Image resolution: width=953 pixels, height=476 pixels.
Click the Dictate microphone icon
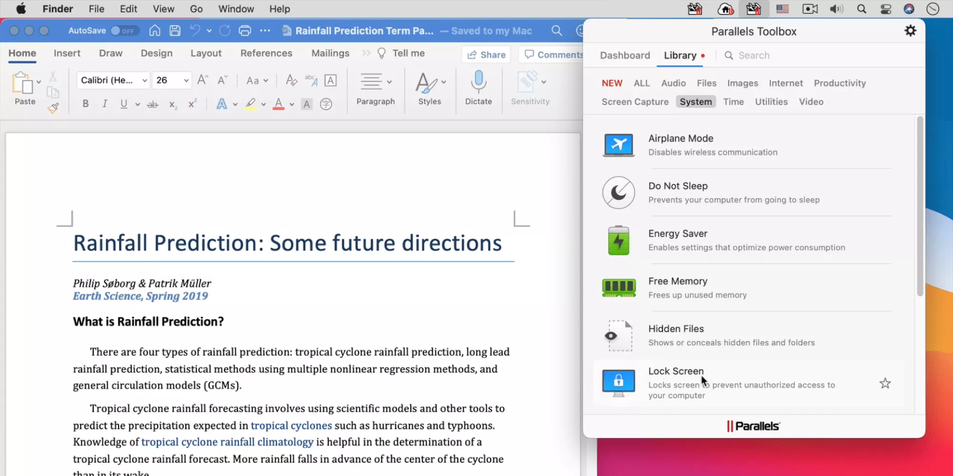(x=478, y=82)
